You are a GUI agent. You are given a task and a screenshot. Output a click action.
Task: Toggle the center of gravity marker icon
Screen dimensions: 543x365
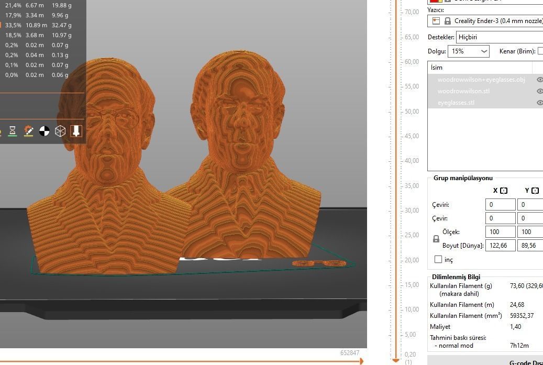45,131
